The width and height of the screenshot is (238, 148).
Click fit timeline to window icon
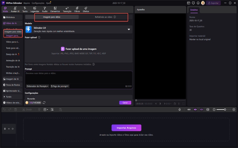(208, 110)
